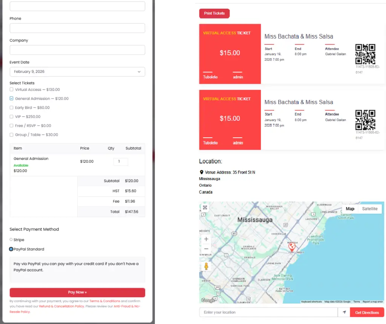
Task: Open the Terms & Conditions link
Action: (x=105, y=301)
